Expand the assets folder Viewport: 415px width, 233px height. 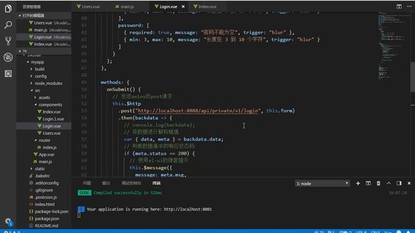44,98
